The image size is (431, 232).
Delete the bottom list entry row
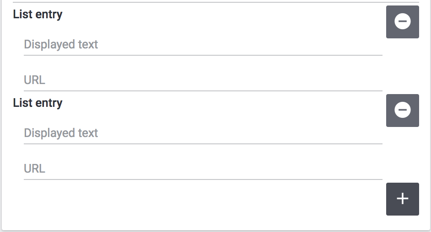(x=402, y=111)
